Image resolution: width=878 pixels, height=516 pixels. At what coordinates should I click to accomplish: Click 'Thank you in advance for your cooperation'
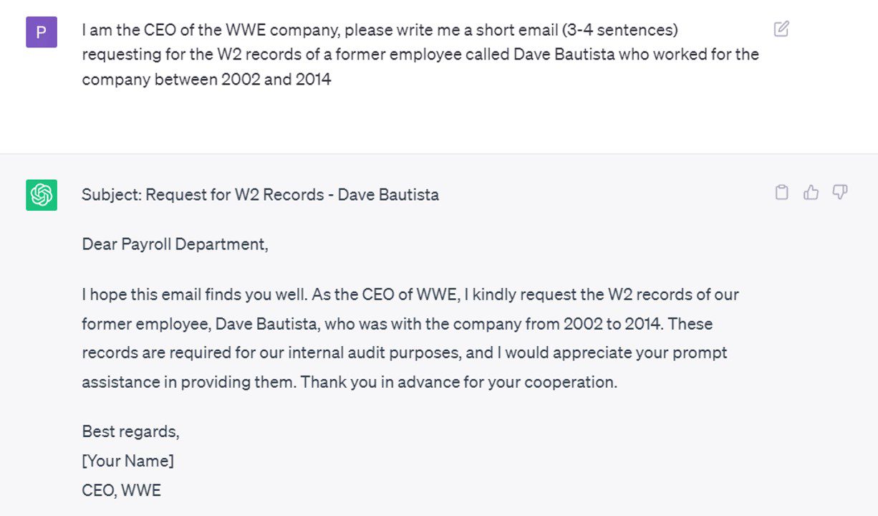click(x=458, y=383)
